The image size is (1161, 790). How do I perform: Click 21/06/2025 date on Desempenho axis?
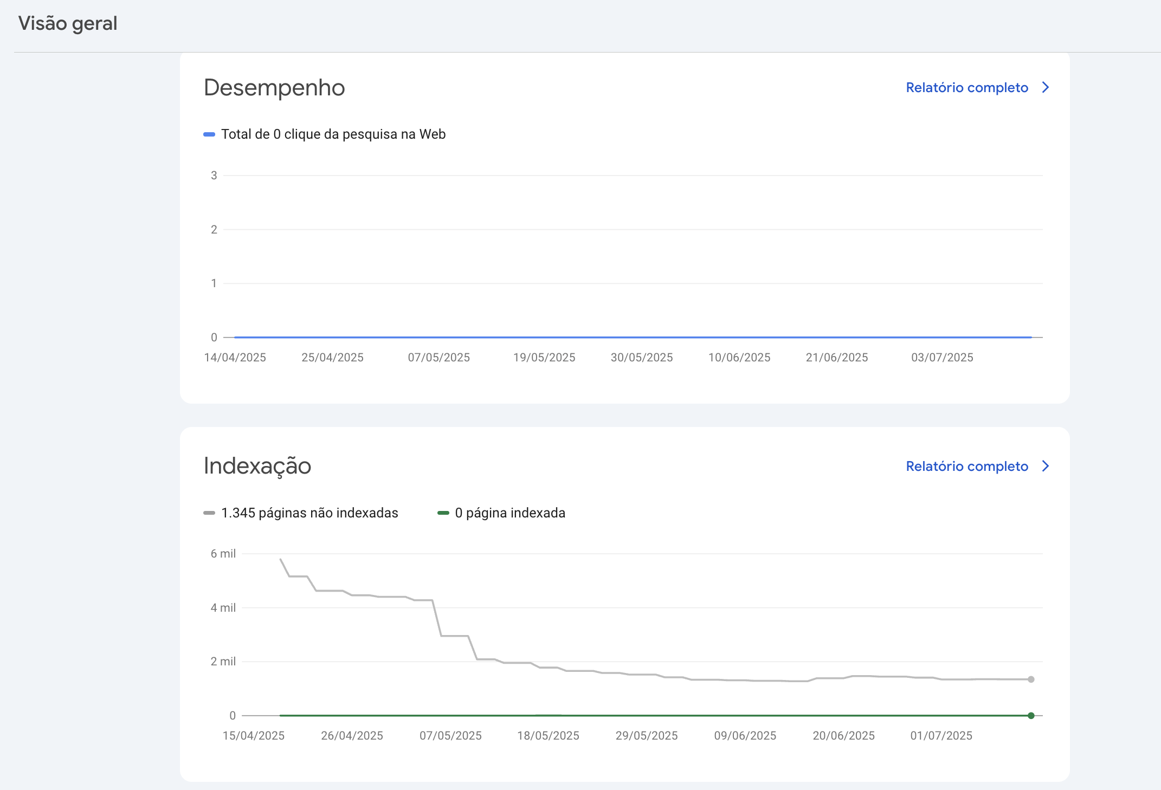point(837,358)
